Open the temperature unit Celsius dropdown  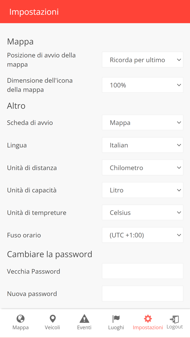[x=142, y=212]
